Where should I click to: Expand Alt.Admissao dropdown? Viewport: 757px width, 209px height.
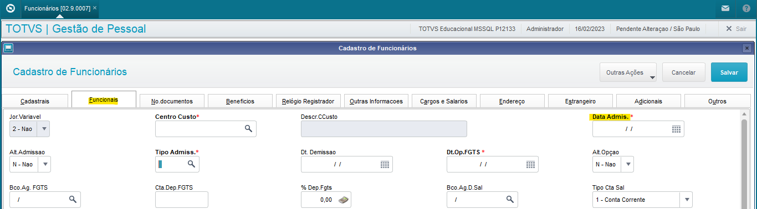tap(45, 164)
